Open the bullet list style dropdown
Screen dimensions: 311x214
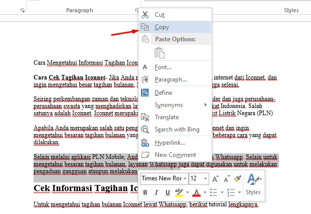click(222, 192)
